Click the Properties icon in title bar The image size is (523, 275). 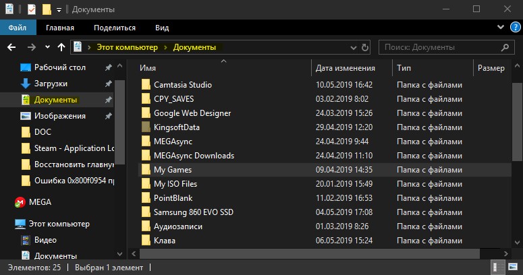[x=31, y=9]
